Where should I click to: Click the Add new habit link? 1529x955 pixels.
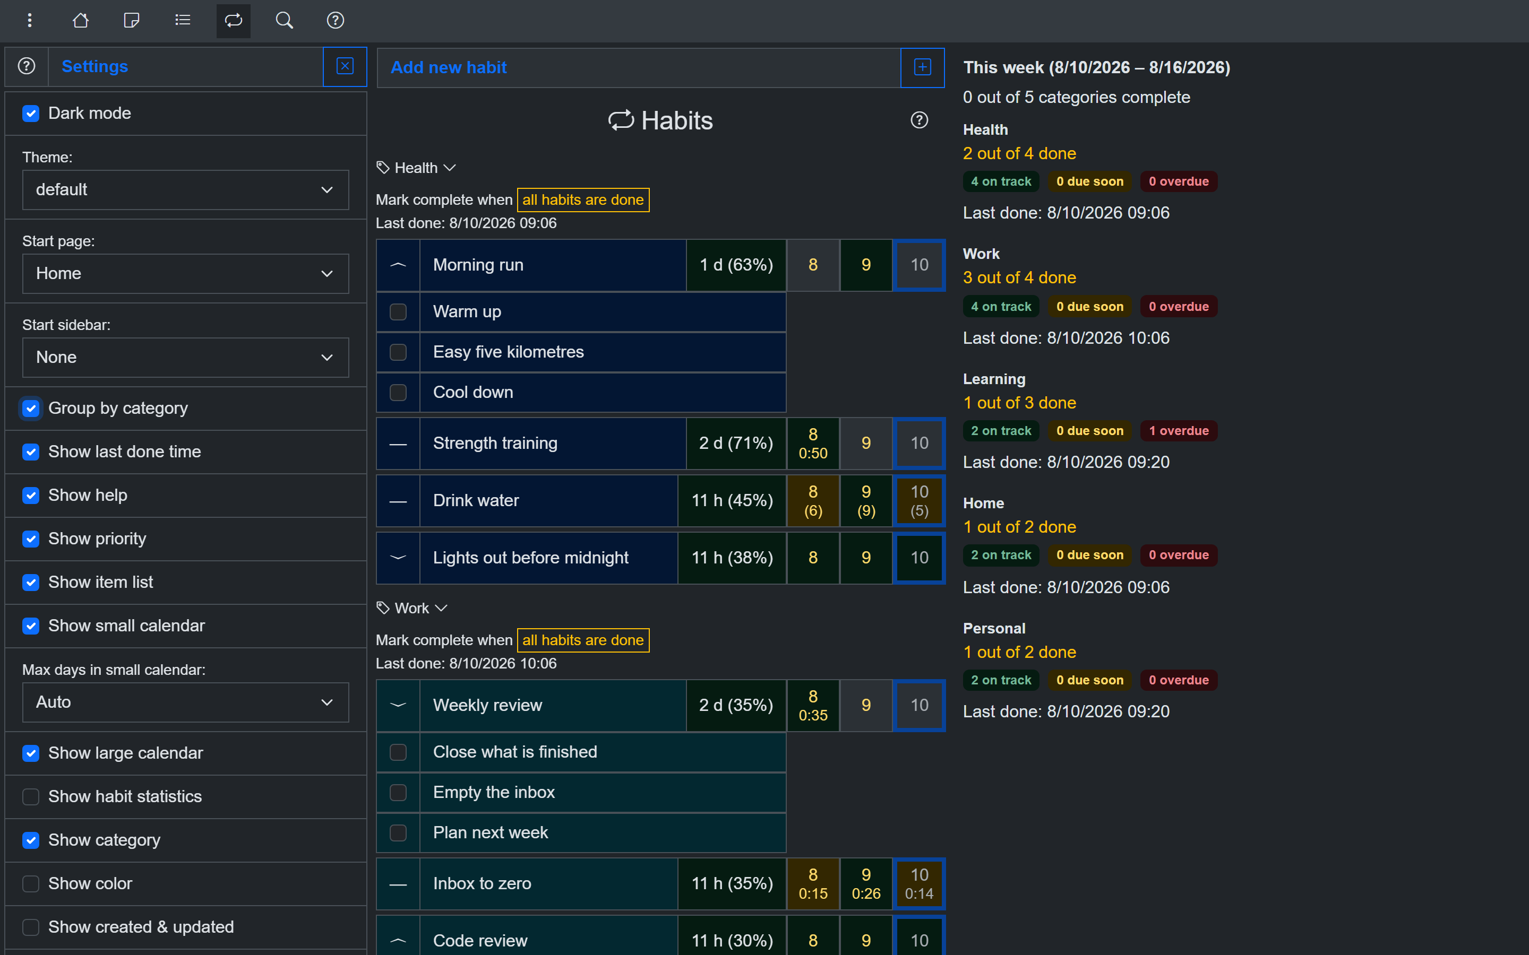click(x=449, y=67)
